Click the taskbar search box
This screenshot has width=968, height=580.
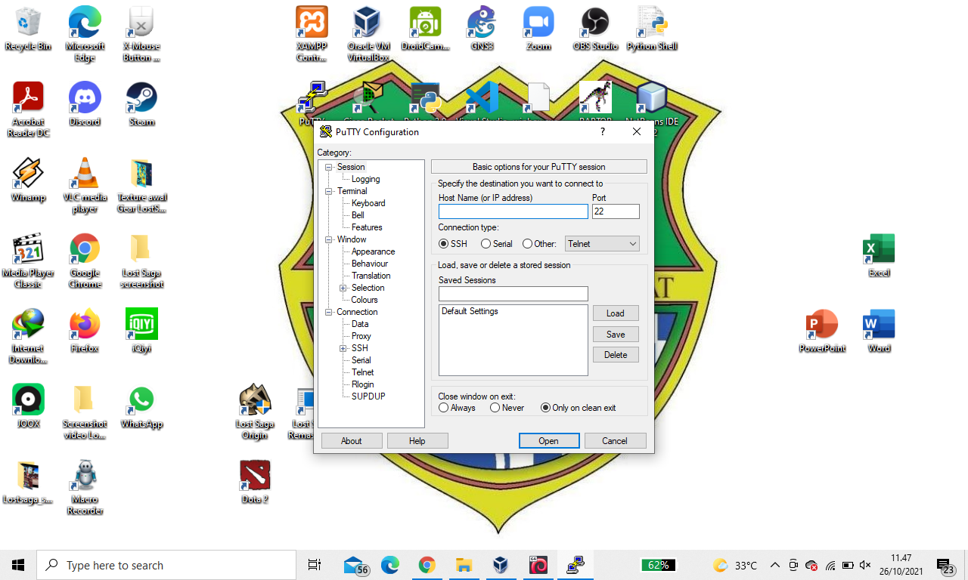click(x=166, y=565)
